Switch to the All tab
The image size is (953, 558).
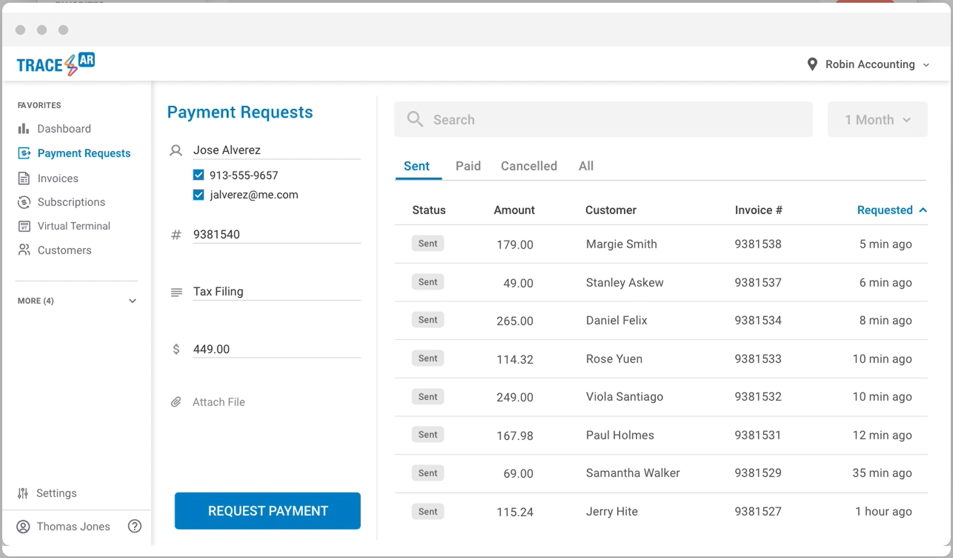point(586,166)
